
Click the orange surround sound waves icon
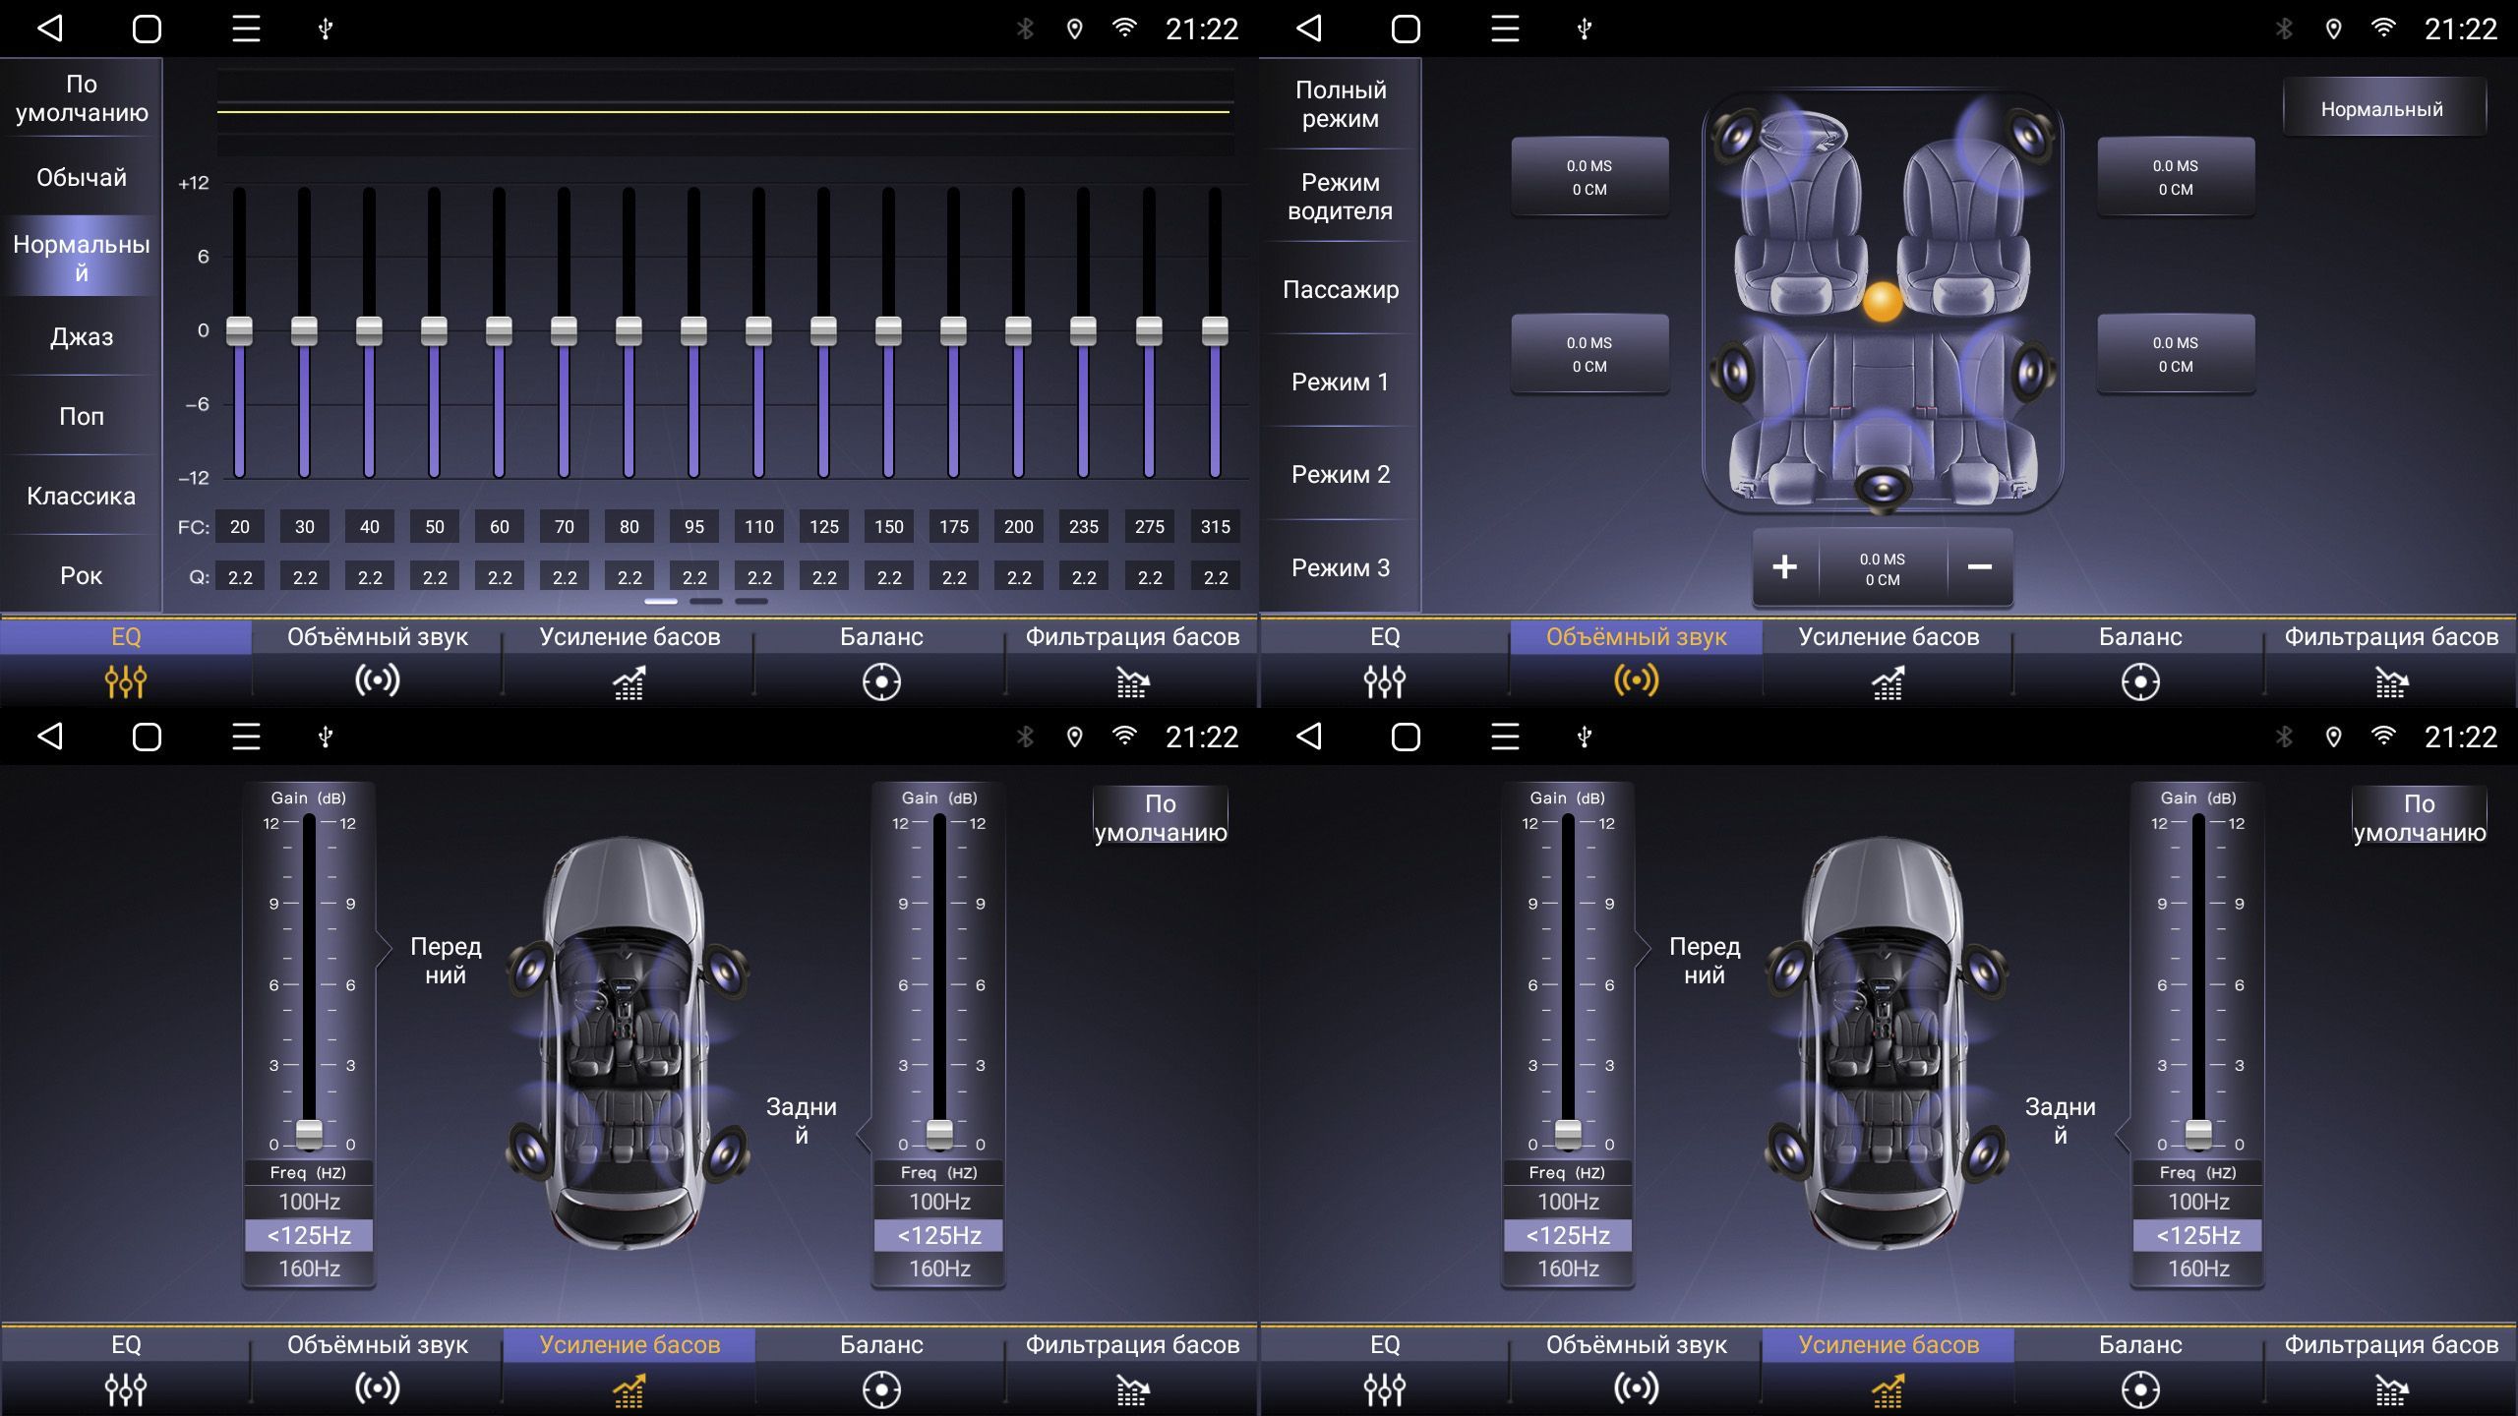pyautogui.click(x=1636, y=680)
